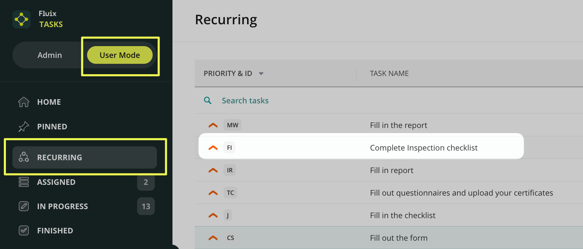Click the Recurring circles icon
Viewport: 583px width, 249px height.
point(24,157)
